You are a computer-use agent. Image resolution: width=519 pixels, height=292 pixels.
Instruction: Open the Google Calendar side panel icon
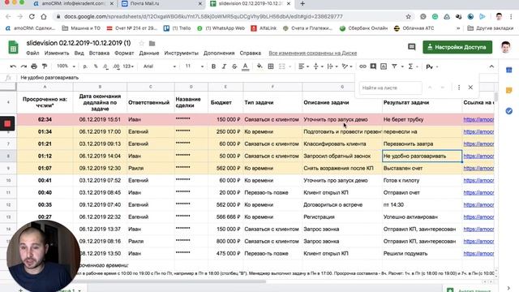pyautogui.click(x=509, y=70)
